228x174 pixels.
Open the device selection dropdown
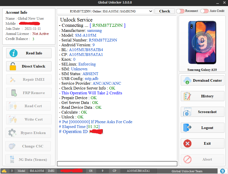[x=105, y=11]
